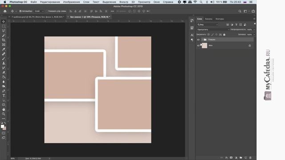Viewport: 285px width, 160px height.
Task: Open the Файл menu
Action: [34, 2]
